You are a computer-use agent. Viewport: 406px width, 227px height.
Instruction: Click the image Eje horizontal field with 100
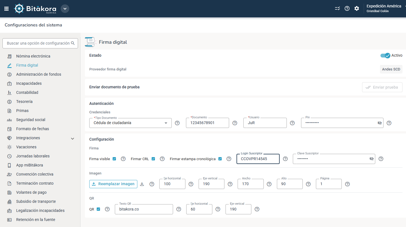pos(172,184)
